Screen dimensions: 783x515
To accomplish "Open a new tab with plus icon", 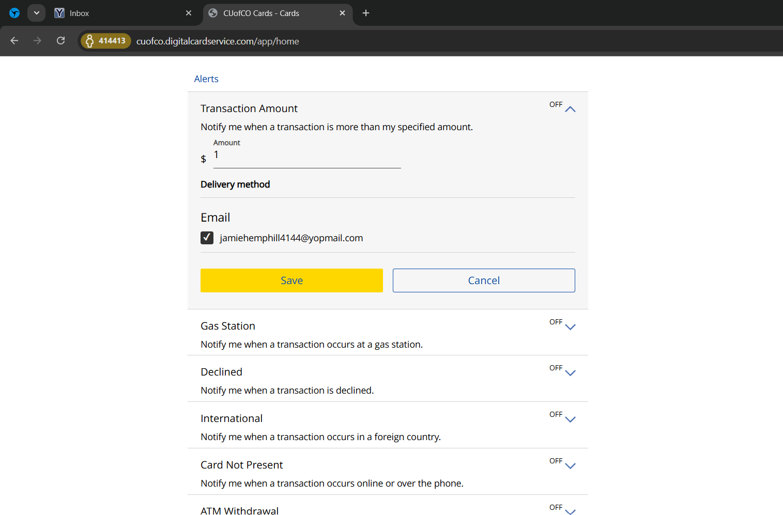I will tap(366, 13).
